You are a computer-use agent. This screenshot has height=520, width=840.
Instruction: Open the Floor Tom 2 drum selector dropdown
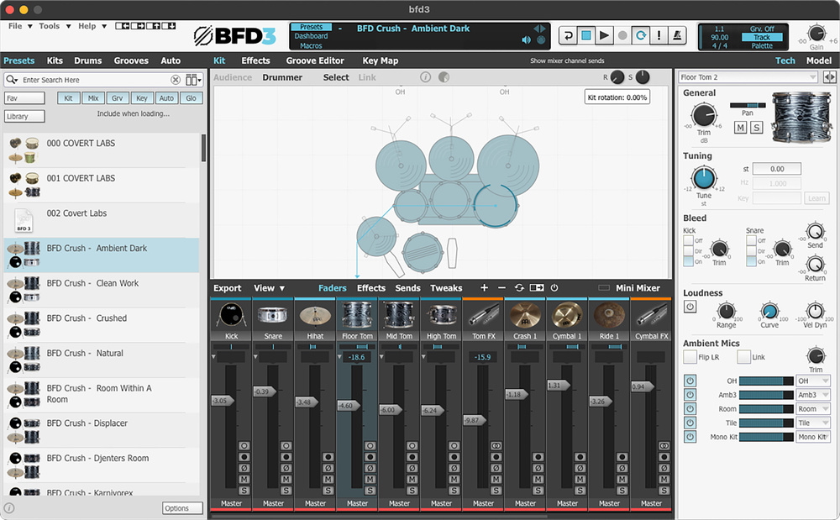[748, 77]
